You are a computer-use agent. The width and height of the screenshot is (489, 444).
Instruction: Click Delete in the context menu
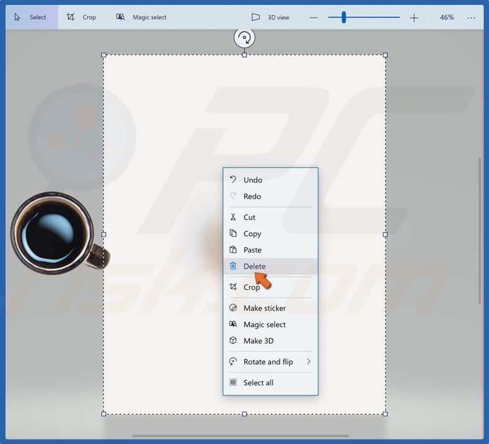click(270, 266)
